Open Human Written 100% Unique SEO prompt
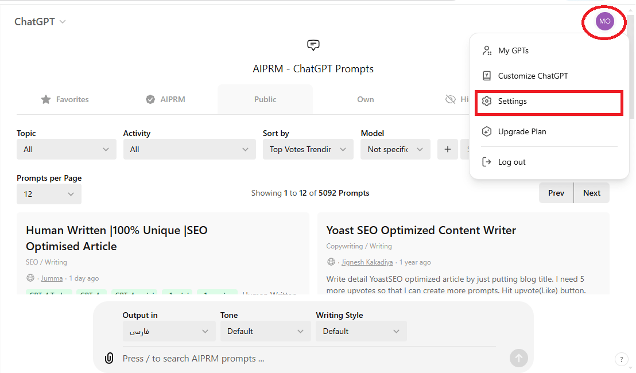 pos(117,238)
